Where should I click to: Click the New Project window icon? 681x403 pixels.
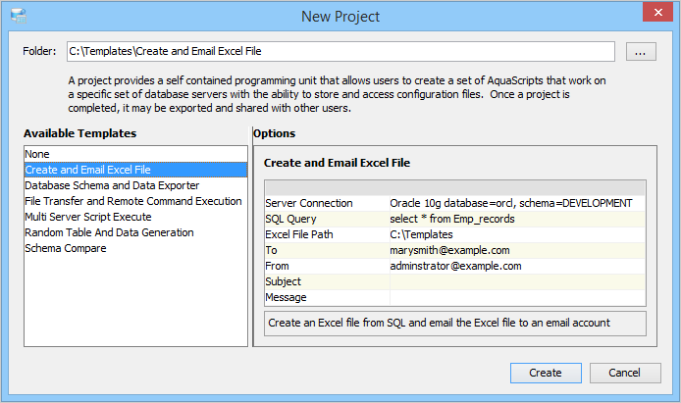pyautogui.click(x=18, y=15)
